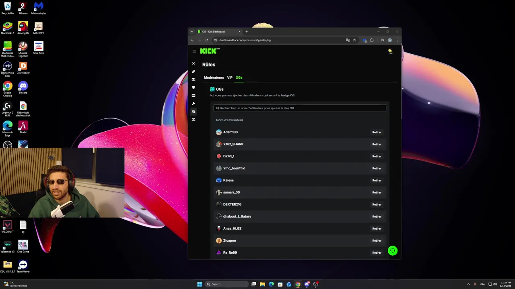The width and height of the screenshot is (515, 289).
Task: Reload the Kick dashboard page
Action: pyautogui.click(x=207, y=40)
